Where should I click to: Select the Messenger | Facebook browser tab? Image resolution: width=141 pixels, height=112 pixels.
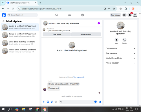click(x=21, y=3)
